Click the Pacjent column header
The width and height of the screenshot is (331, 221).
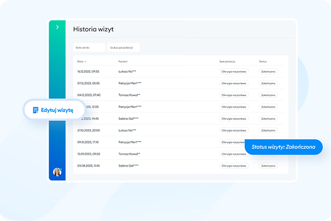click(123, 62)
